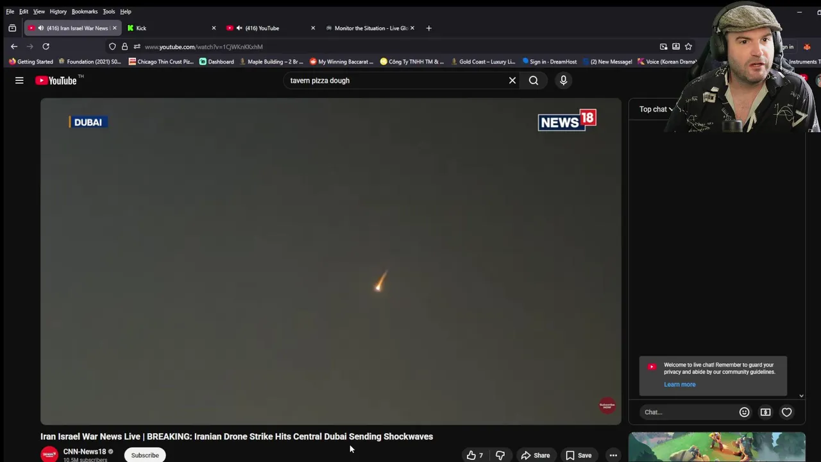Switch to the Kick tab
This screenshot has height=462, width=821.
171,28
